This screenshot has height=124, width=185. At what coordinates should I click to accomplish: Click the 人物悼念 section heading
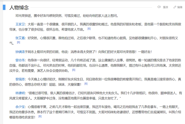pos(19,7)
